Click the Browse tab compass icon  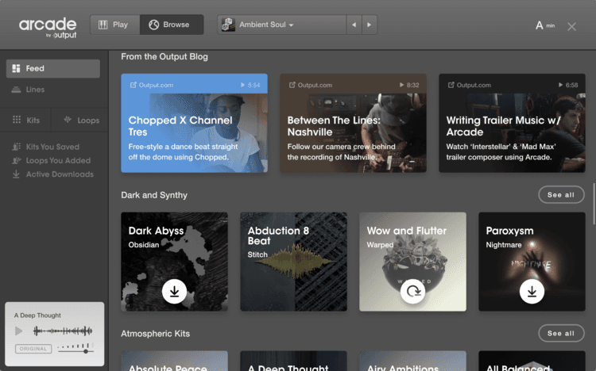(153, 25)
